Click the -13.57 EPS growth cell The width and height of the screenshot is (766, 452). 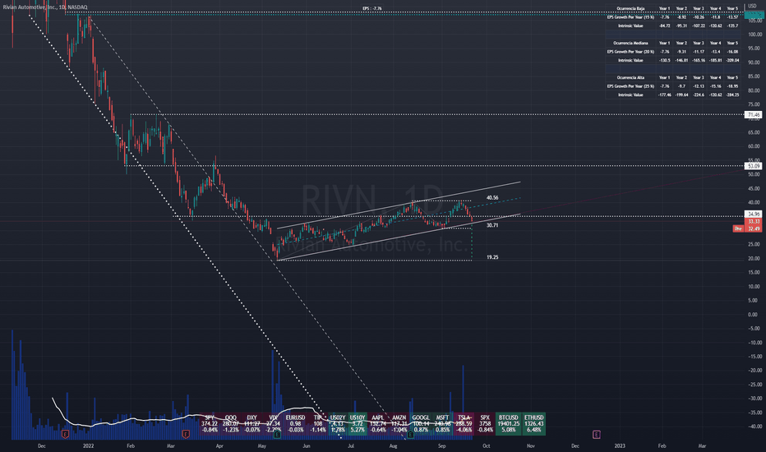coord(732,17)
